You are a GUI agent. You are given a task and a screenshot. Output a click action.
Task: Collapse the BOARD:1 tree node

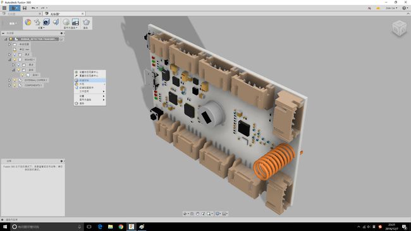[x=9, y=60]
